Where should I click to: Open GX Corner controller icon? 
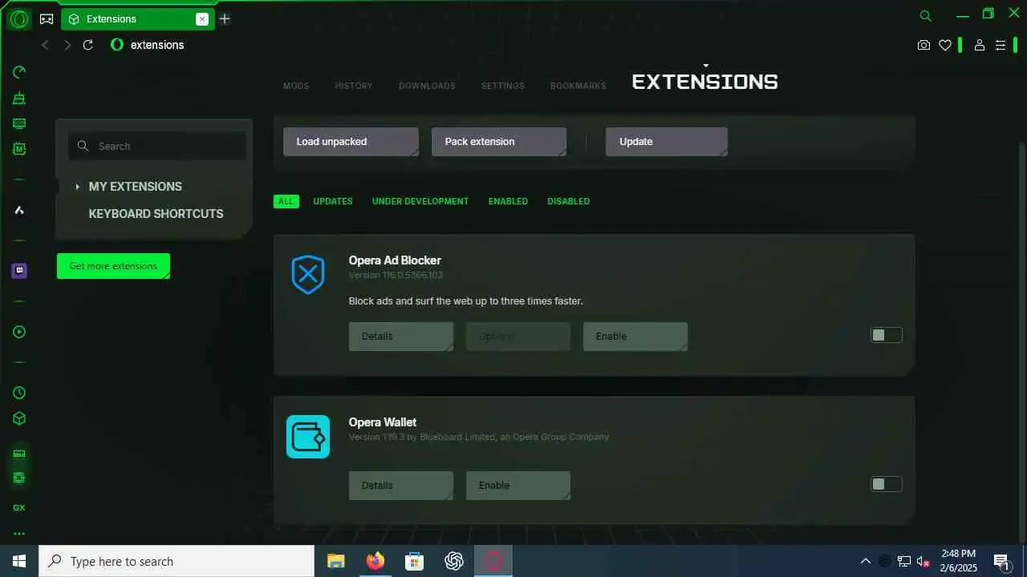(x=47, y=18)
